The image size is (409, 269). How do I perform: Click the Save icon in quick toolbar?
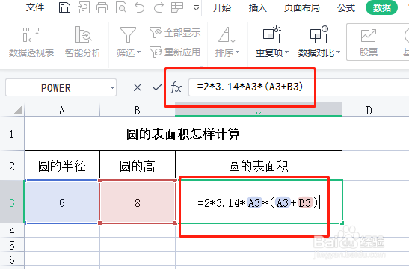coord(64,7)
